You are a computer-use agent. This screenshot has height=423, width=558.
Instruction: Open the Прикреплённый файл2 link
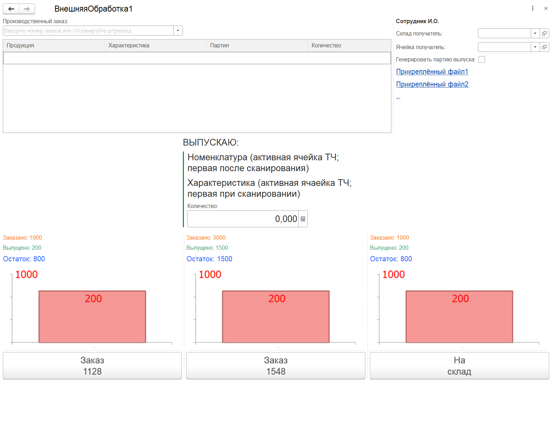point(432,84)
